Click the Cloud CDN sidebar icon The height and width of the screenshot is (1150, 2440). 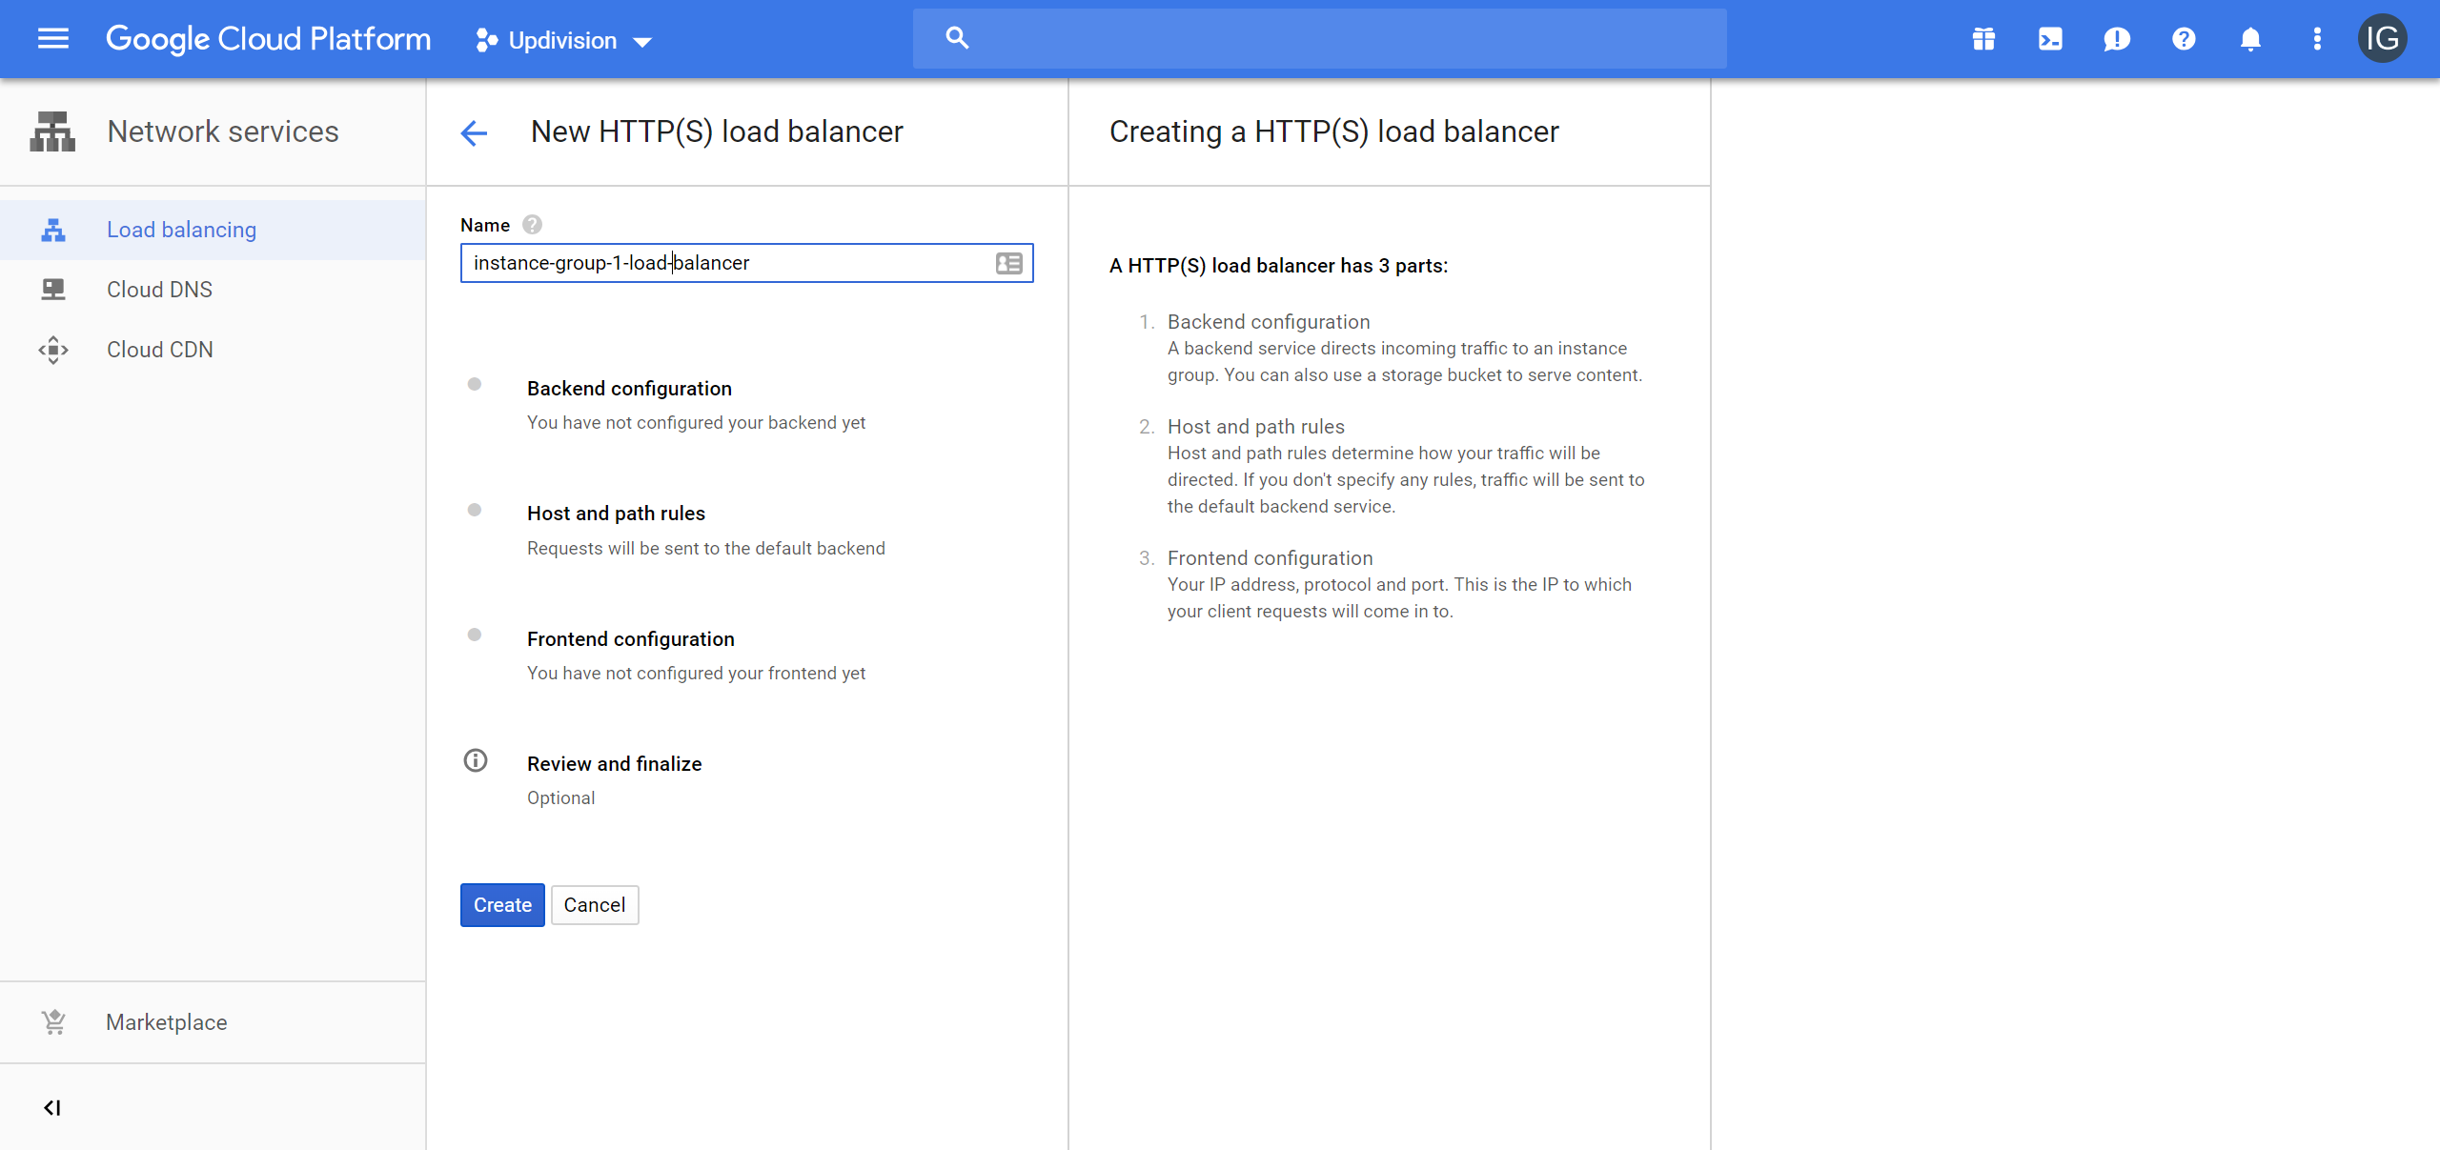pos(53,350)
